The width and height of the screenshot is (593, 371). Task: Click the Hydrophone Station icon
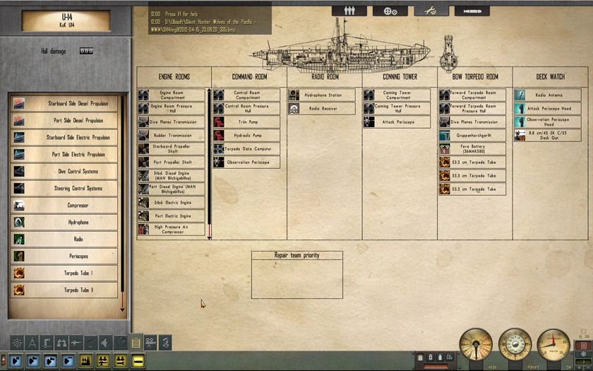(x=294, y=95)
